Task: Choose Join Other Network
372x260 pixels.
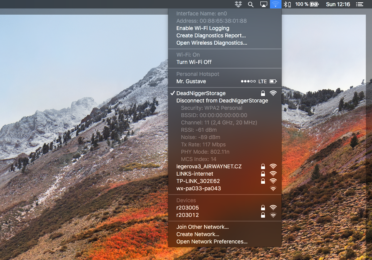Action: pyautogui.click(x=202, y=227)
